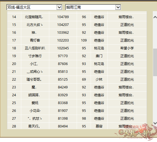Click score value 103962
The height and width of the screenshot is (142, 157).
[63, 33]
